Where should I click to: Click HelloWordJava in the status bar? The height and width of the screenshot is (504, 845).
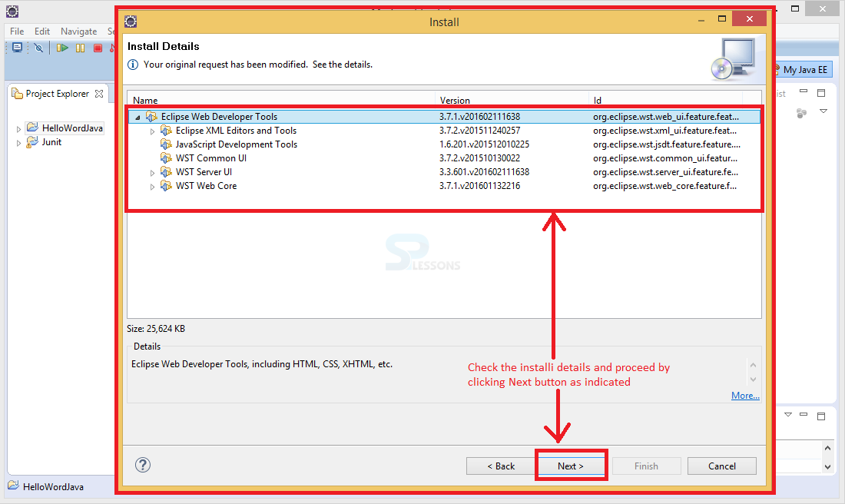coord(53,487)
